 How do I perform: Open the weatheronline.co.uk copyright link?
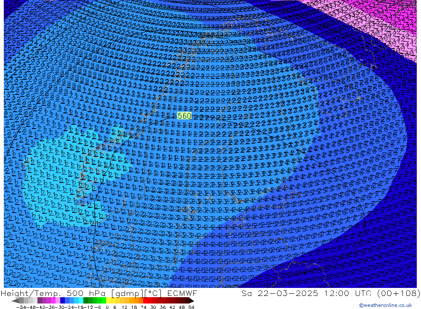click(x=386, y=305)
